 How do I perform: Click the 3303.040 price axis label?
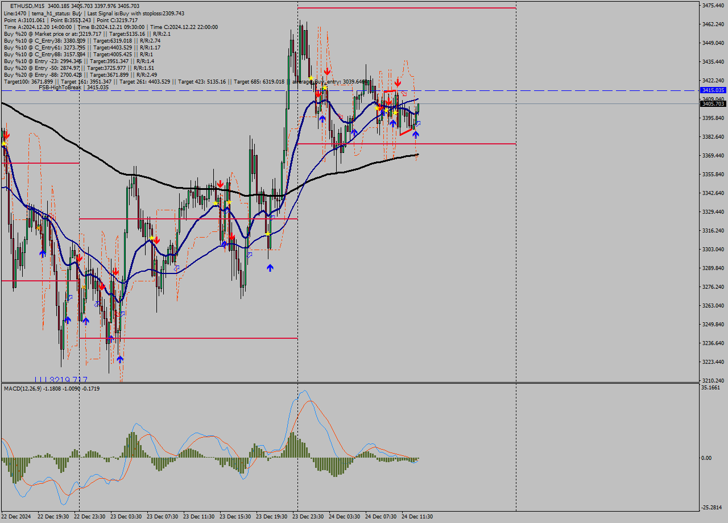(x=713, y=249)
